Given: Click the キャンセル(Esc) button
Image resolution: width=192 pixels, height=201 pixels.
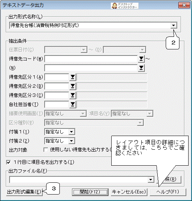Looking at the screenshot, I should coord(129,192).
